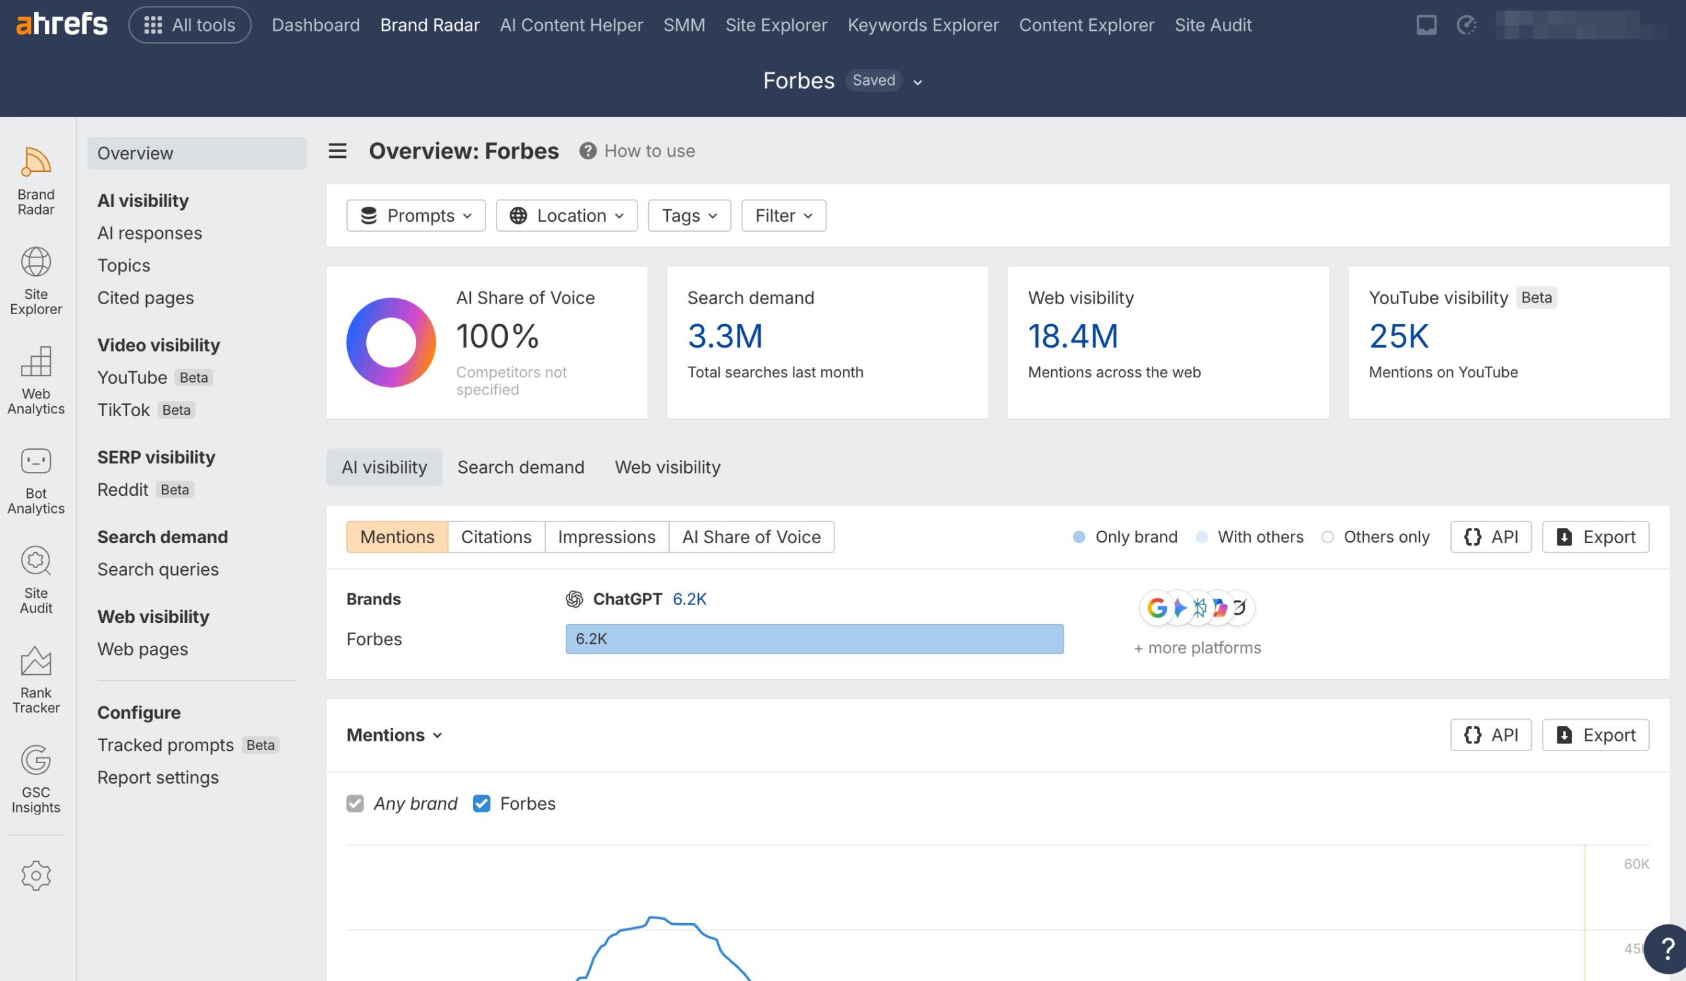Toggle the Forbes checkbox
The height and width of the screenshot is (981, 1686).
481,803
